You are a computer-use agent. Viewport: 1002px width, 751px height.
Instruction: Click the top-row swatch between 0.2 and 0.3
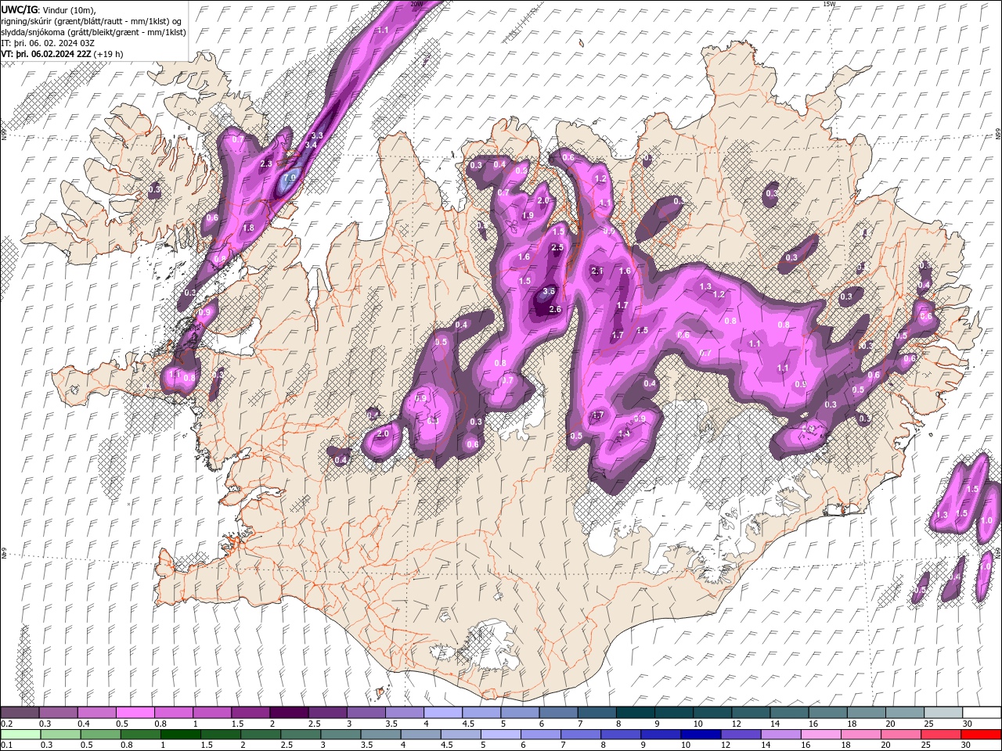point(20,713)
